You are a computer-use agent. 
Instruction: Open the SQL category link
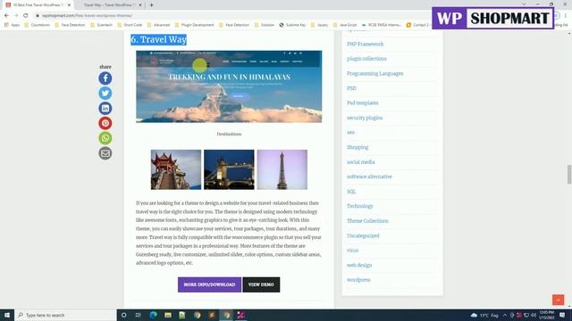pos(351,192)
